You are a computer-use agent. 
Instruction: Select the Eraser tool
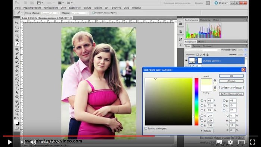(17, 66)
